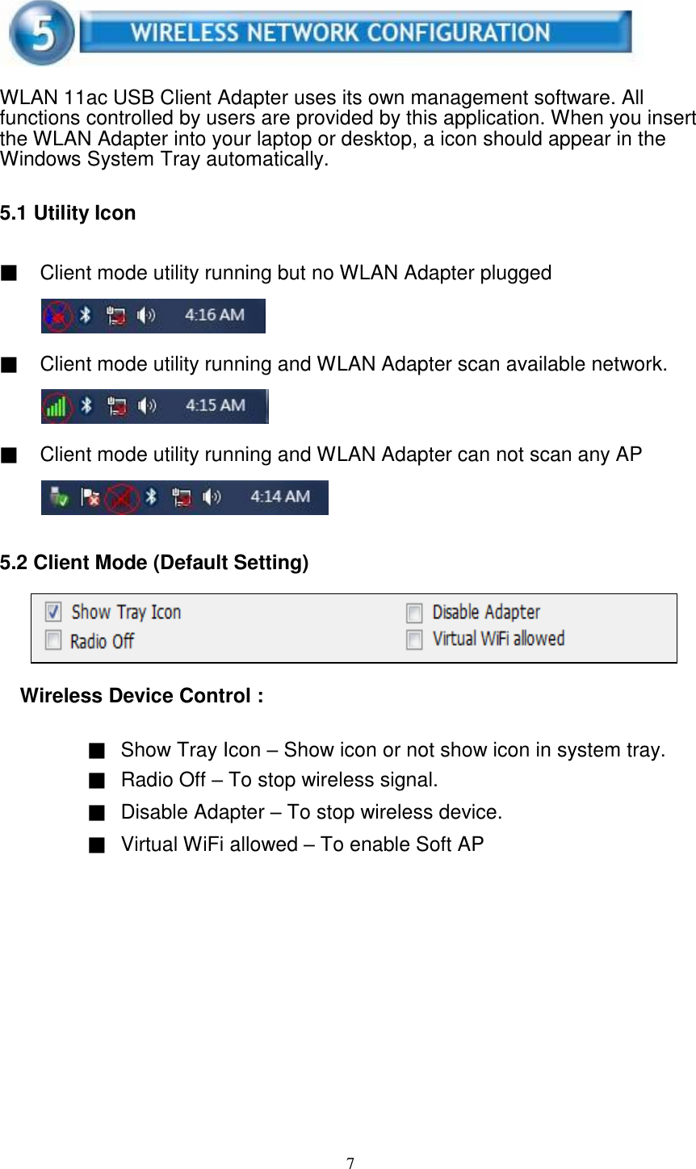Click the WIRELESS NETWORK CONFIGURATION header banner
Viewport: 696px width, 1169px height.
[x=355, y=32]
